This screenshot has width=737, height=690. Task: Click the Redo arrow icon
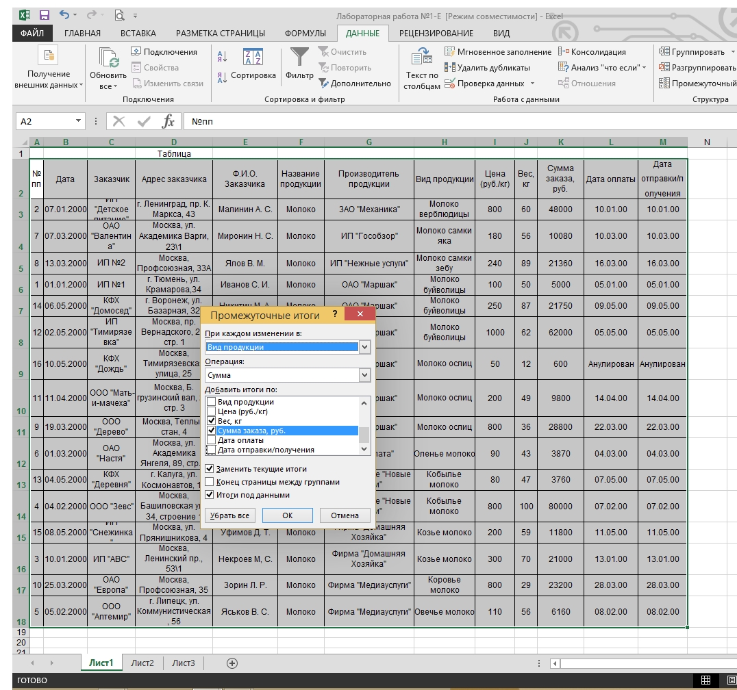(92, 15)
